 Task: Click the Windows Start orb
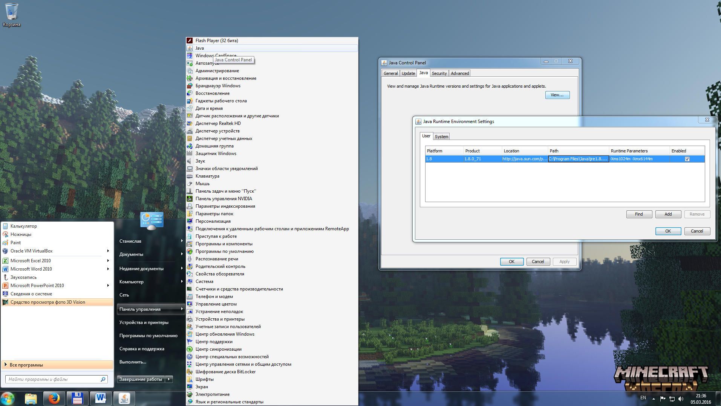[8, 398]
